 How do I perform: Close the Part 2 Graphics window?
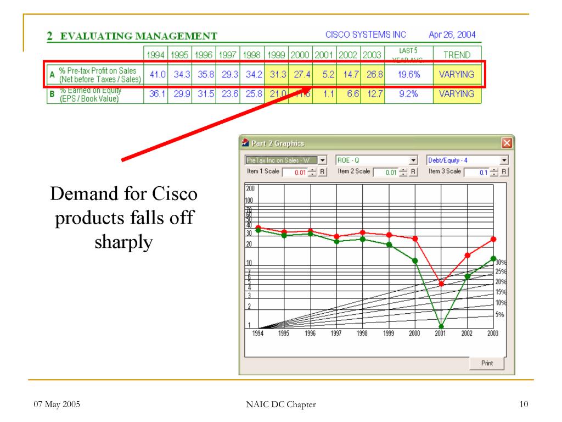click(x=507, y=143)
